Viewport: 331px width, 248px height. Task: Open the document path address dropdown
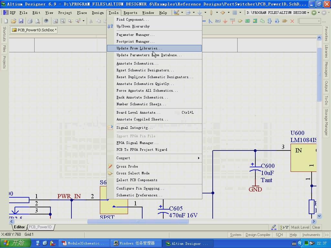point(308,13)
